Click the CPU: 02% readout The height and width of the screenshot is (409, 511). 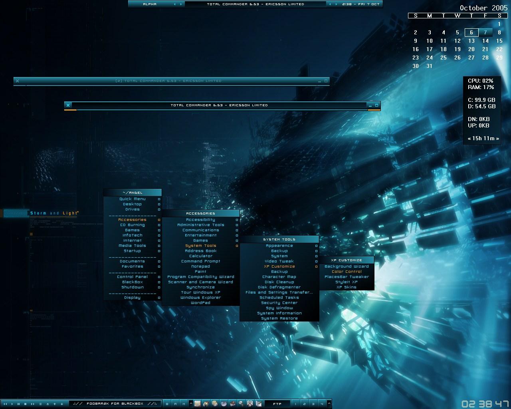[481, 81]
